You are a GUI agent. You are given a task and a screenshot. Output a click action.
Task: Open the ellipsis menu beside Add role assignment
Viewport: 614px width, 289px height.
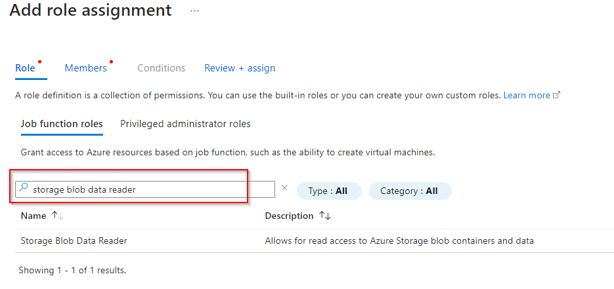coord(195,11)
